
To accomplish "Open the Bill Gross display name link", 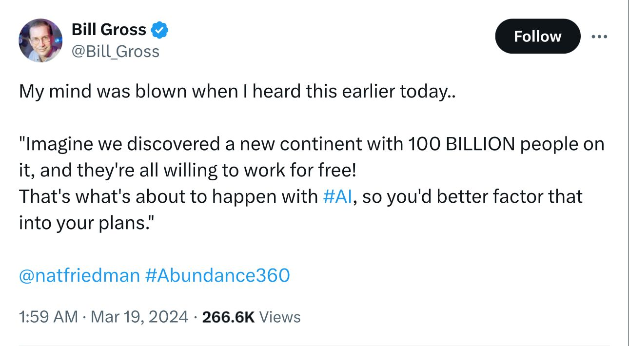I will click(x=109, y=30).
